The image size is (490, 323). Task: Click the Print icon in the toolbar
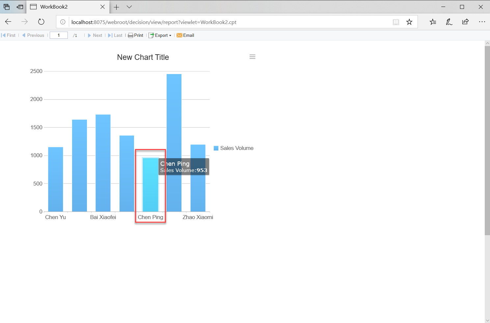[x=131, y=35]
